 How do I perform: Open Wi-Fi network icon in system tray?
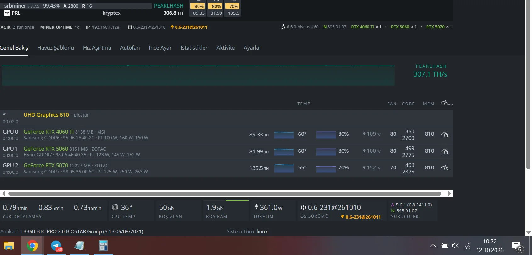tap(468, 246)
